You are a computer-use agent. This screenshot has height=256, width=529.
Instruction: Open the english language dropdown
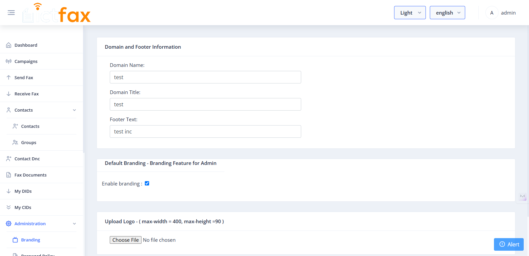[x=447, y=13]
